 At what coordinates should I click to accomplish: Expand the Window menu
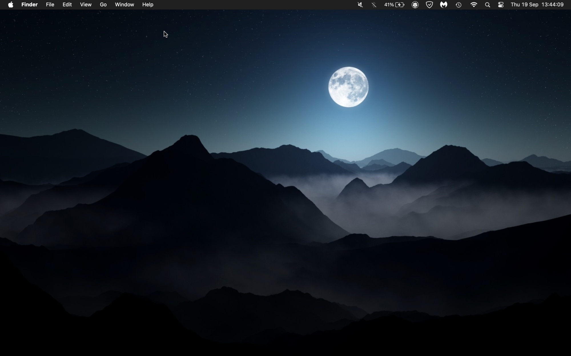tap(124, 5)
